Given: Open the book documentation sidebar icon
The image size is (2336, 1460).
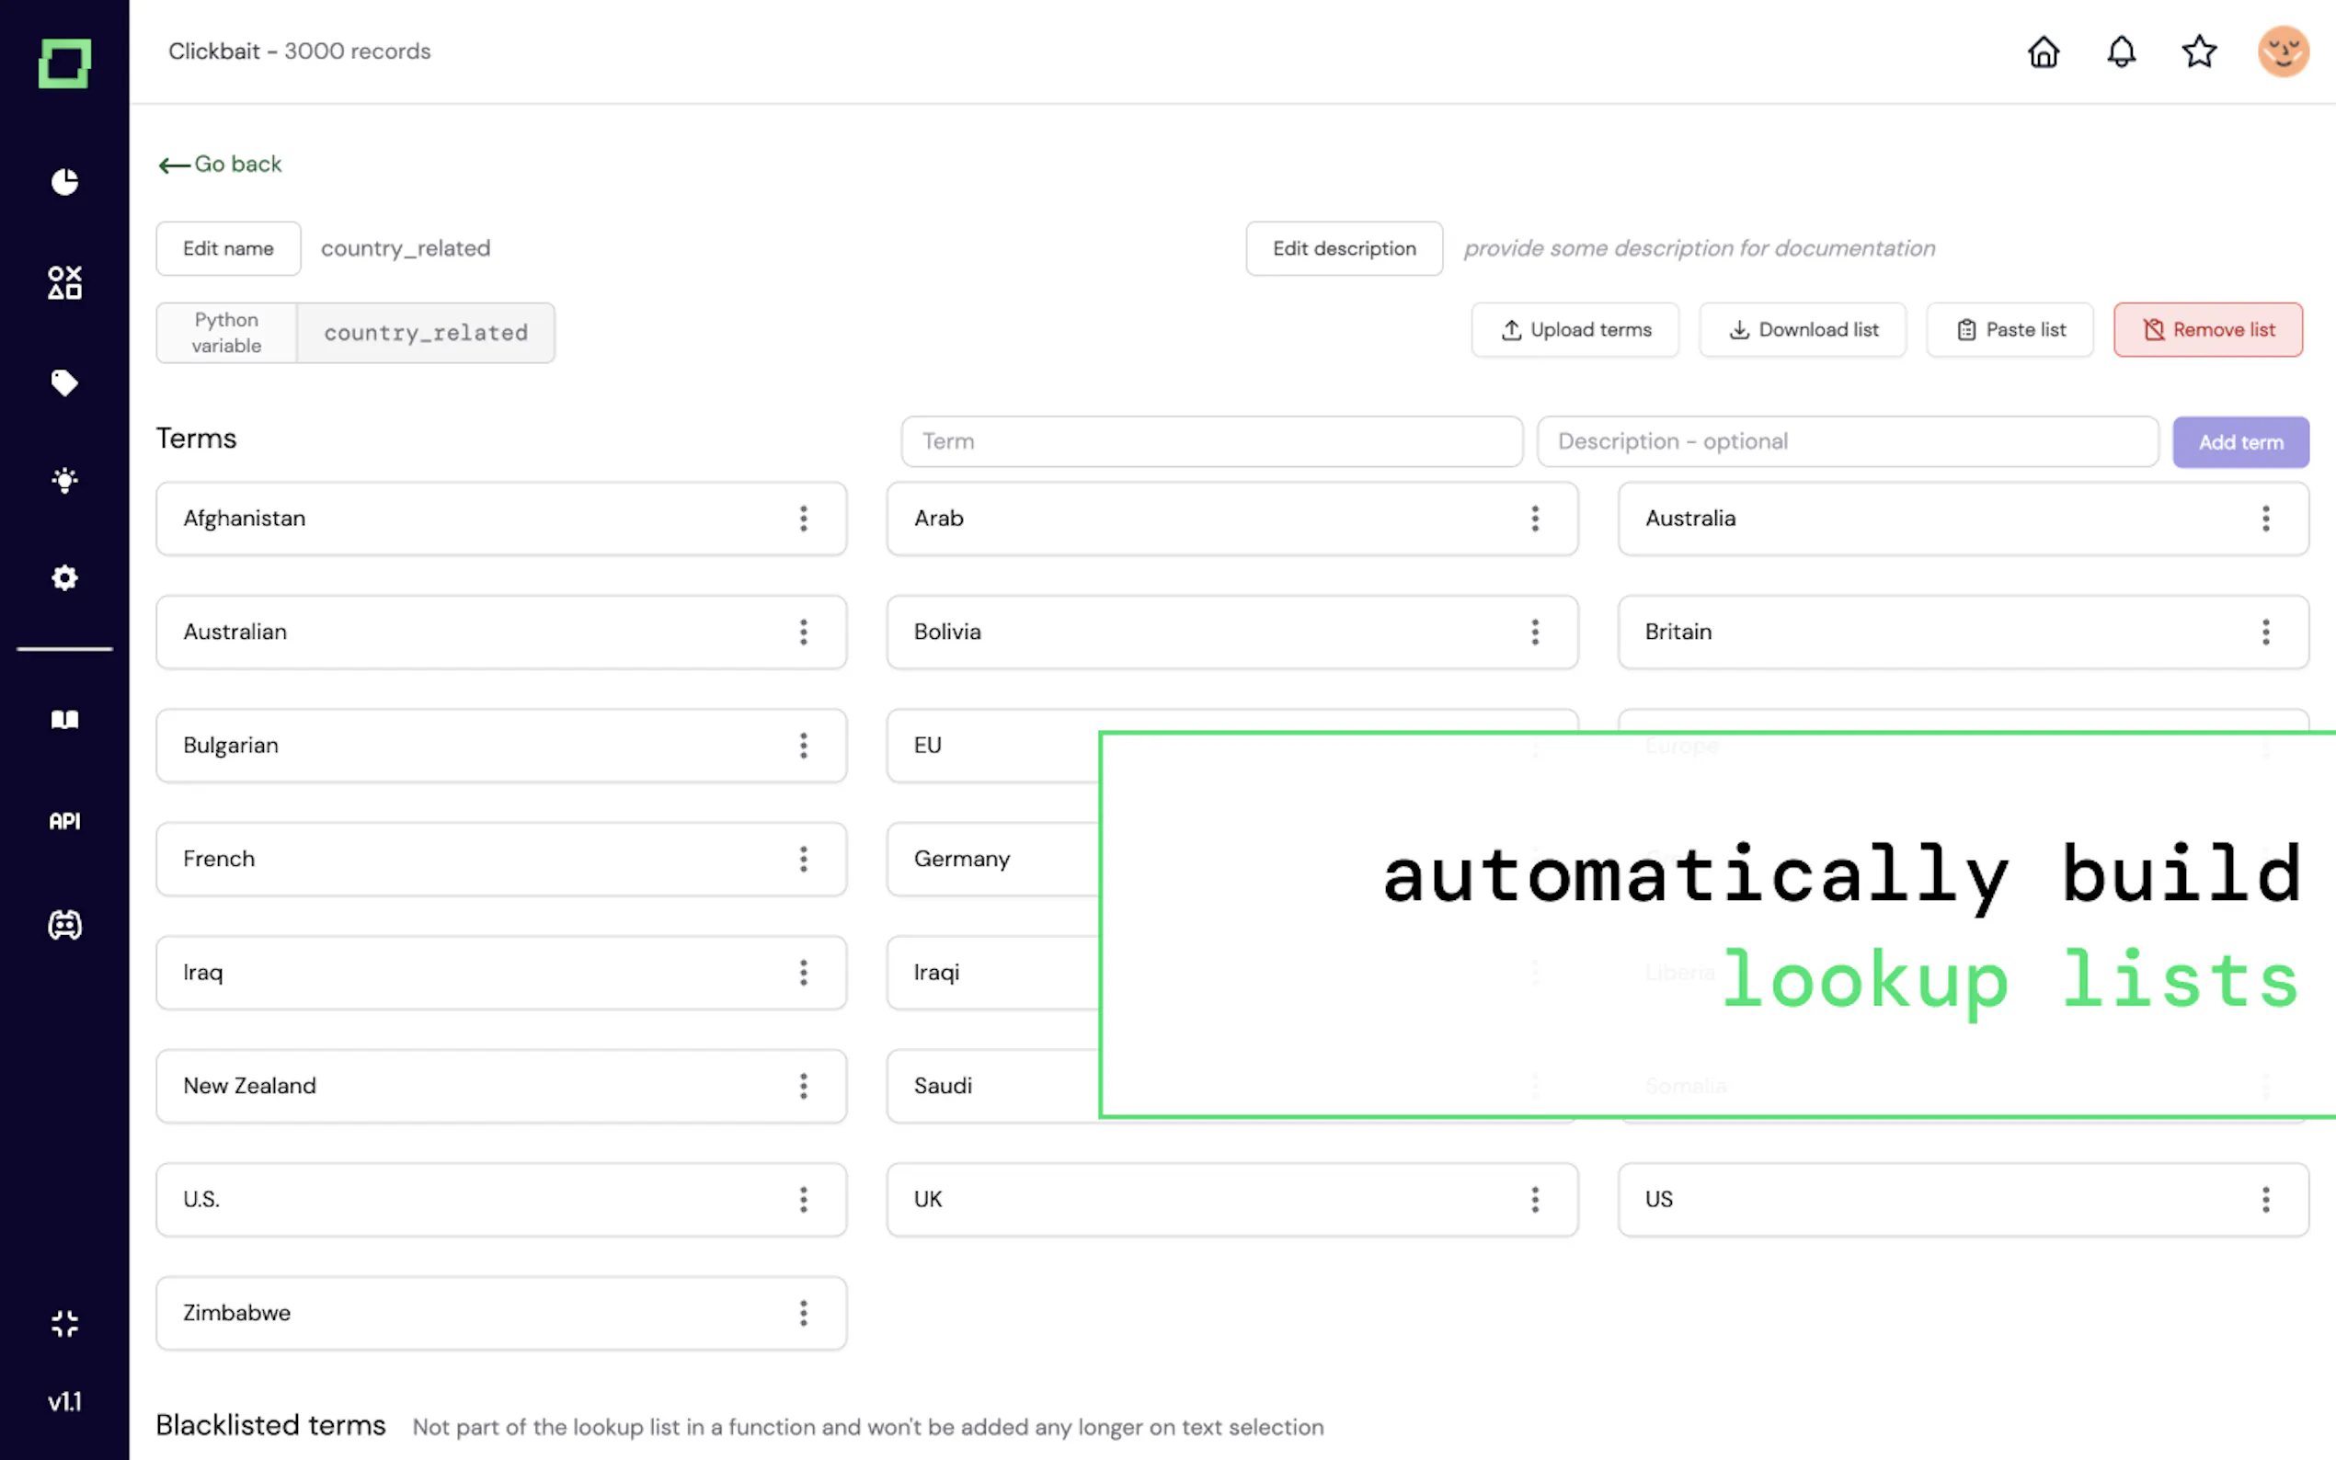Looking at the screenshot, I should [x=64, y=719].
